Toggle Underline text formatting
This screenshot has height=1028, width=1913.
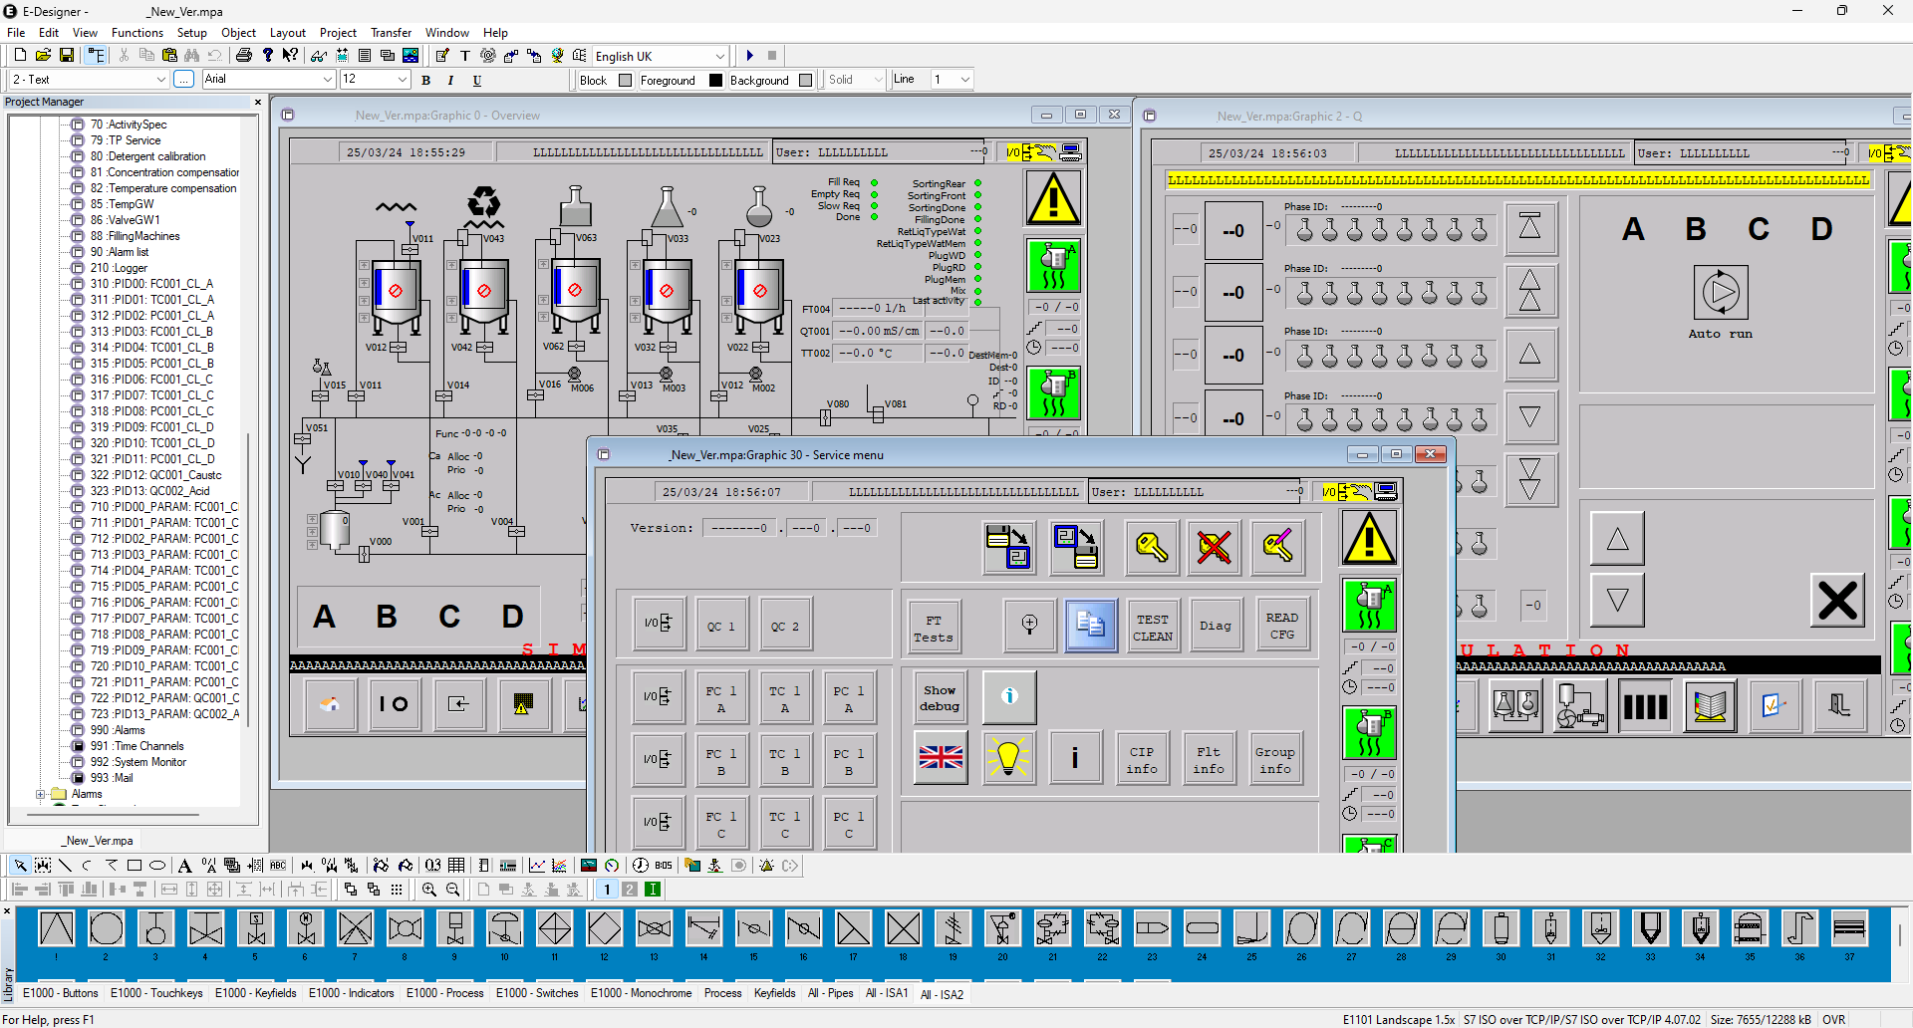[x=477, y=81]
